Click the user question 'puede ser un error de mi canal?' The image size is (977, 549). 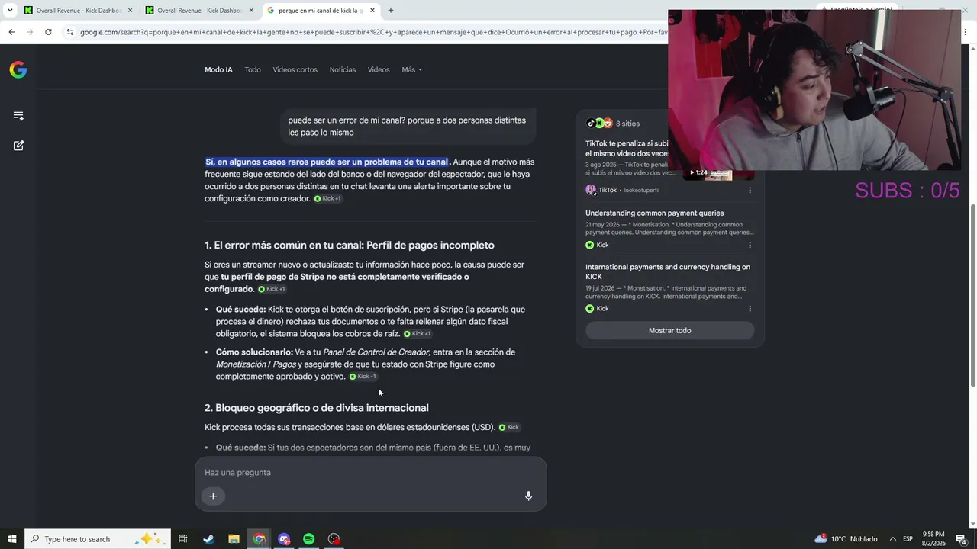(407, 127)
